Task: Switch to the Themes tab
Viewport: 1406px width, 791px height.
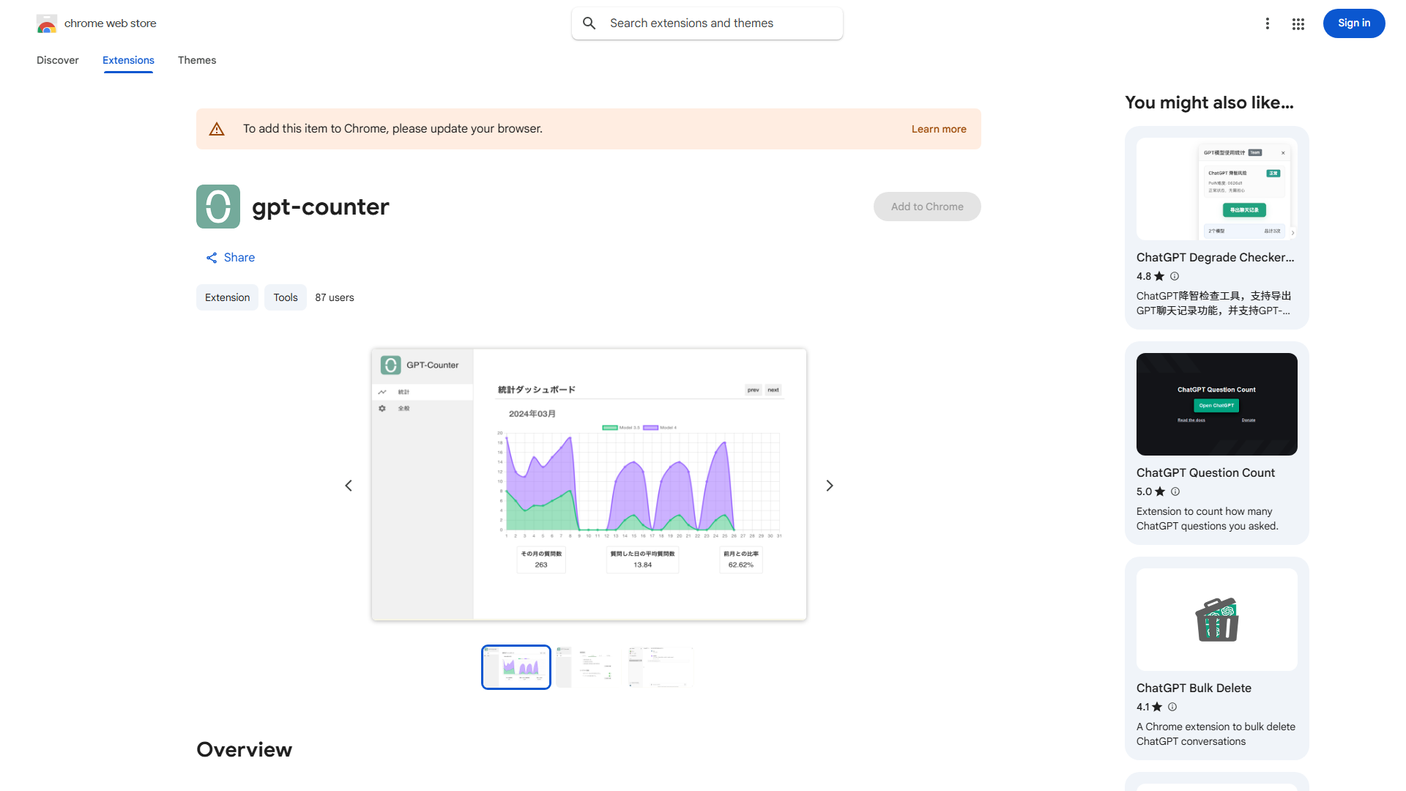Action: click(x=196, y=60)
